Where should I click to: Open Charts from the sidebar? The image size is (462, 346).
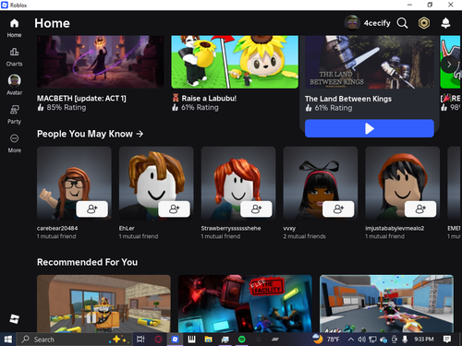(14, 57)
